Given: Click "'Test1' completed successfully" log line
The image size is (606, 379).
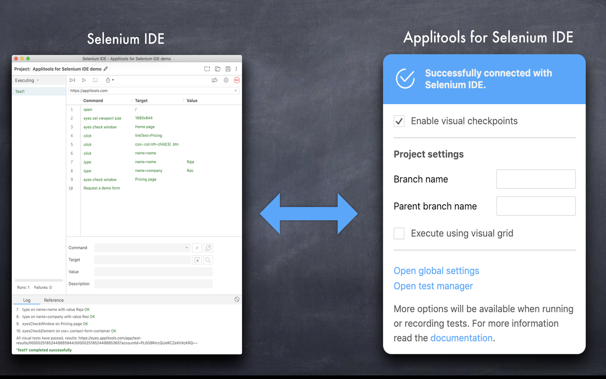Looking at the screenshot, I should 44,350.
